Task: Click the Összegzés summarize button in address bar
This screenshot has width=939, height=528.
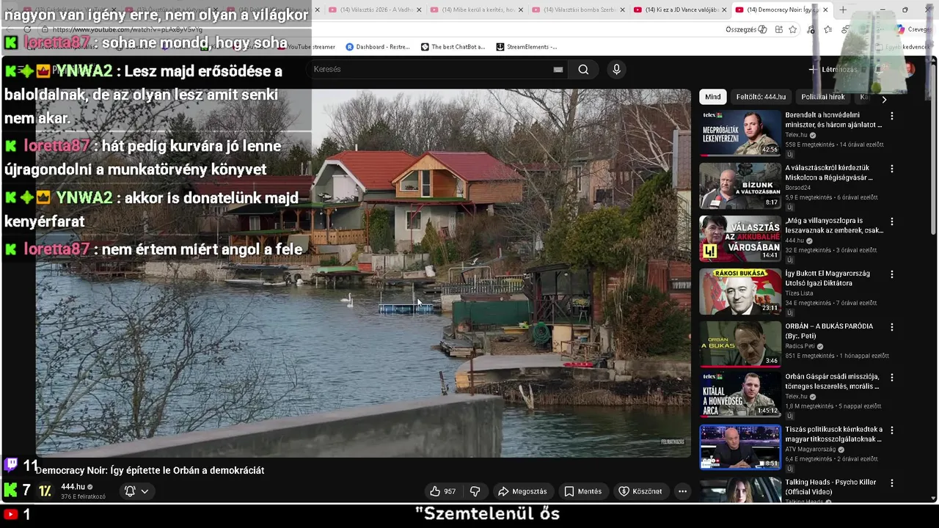Action: point(746,29)
